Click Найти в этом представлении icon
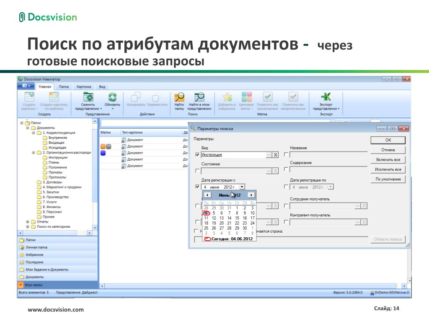 point(199,97)
